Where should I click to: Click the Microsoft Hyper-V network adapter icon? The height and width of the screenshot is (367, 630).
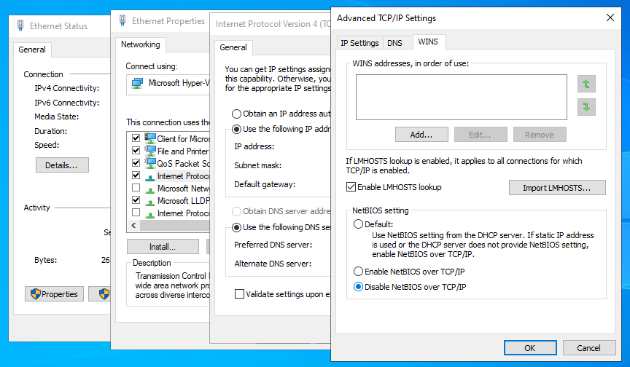pos(136,83)
